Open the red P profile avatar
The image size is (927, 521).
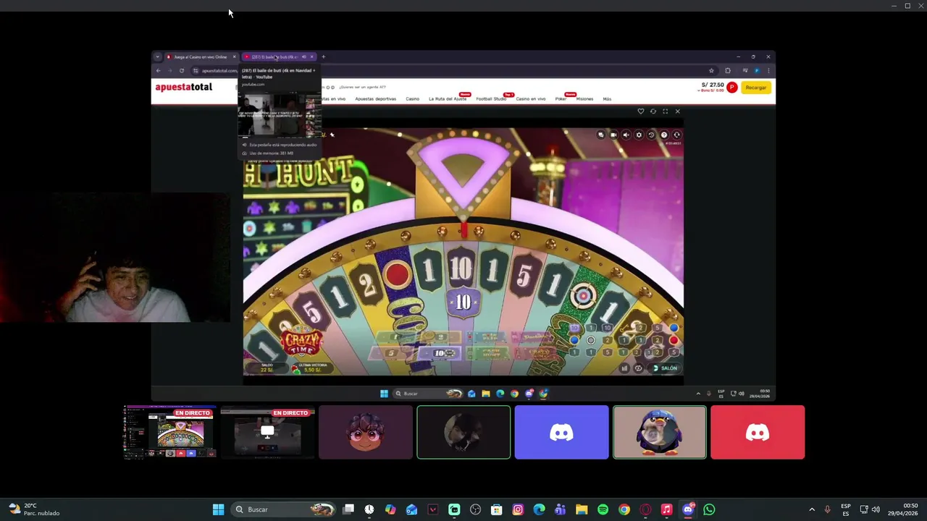[732, 87]
